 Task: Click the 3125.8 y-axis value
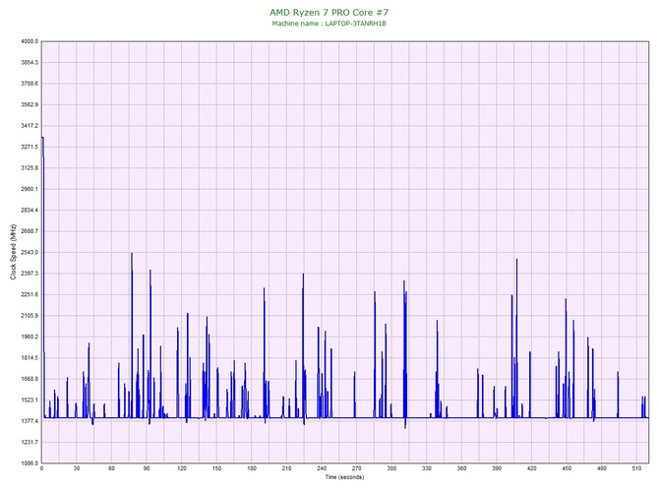[x=30, y=167]
